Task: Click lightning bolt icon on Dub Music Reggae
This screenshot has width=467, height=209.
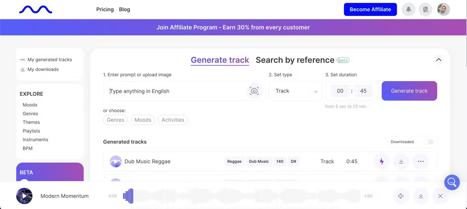Action: point(382,161)
